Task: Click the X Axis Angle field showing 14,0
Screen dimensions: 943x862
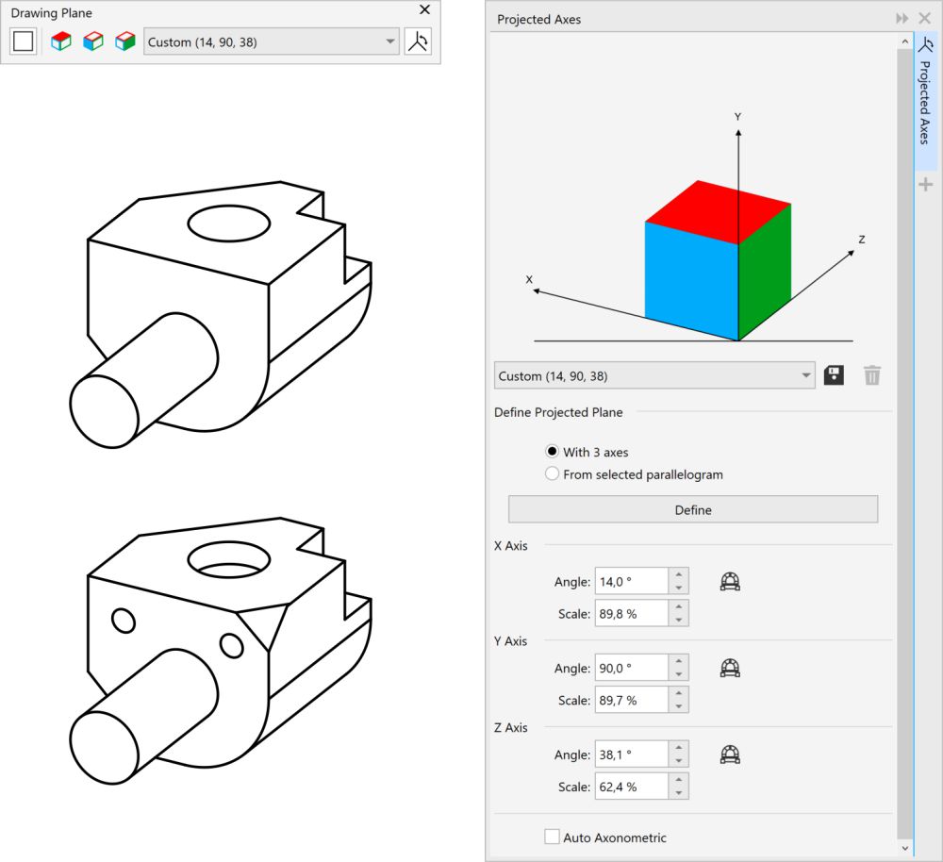Action: 632,582
